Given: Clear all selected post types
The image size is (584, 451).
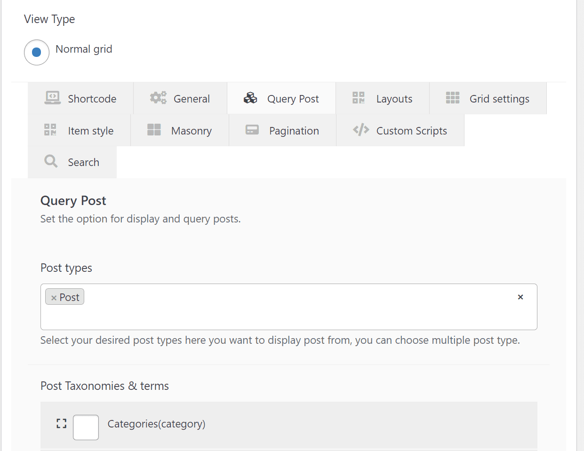Looking at the screenshot, I should point(520,297).
